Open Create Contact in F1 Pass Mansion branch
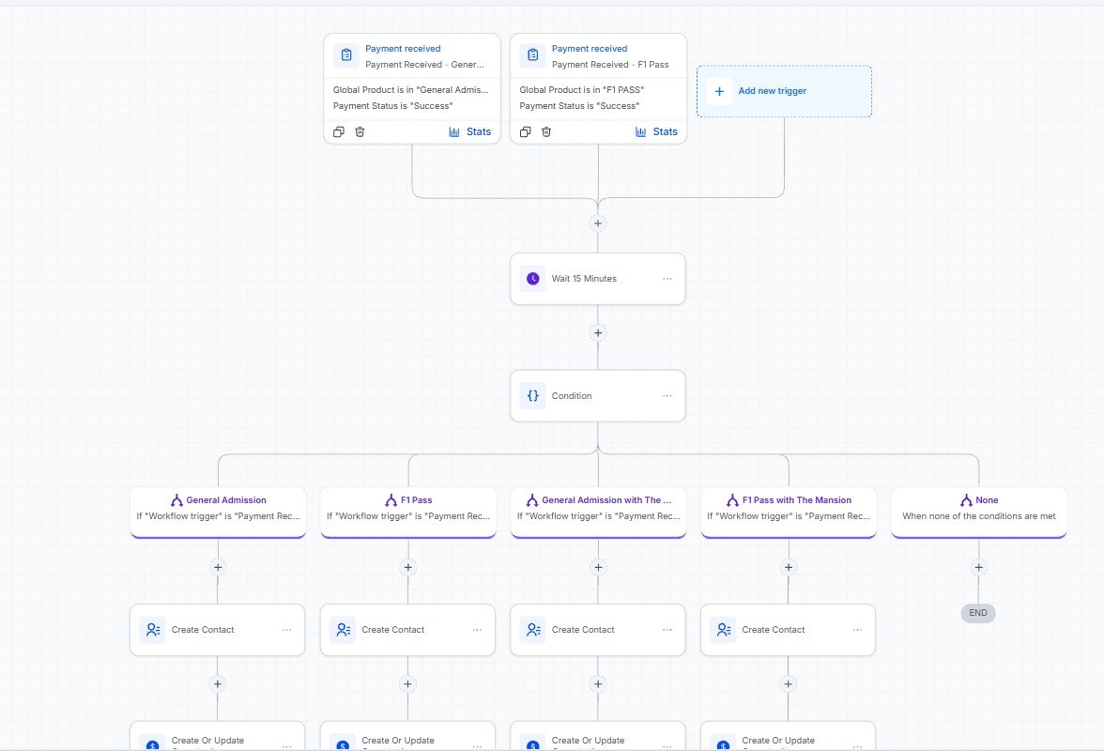1104x751 pixels. (x=788, y=630)
